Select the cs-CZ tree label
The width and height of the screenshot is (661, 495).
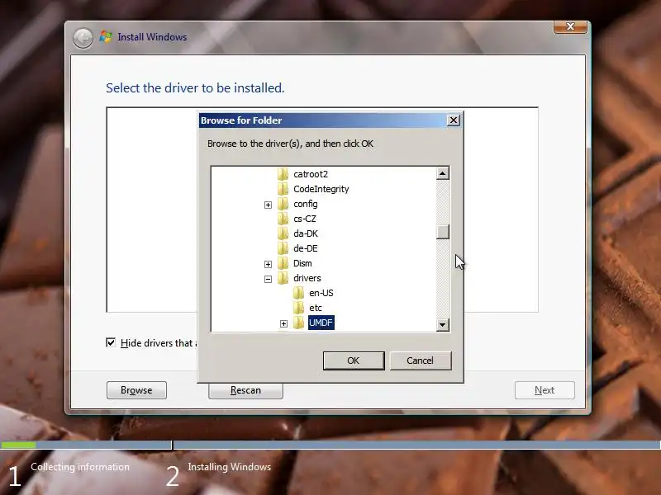pos(305,219)
